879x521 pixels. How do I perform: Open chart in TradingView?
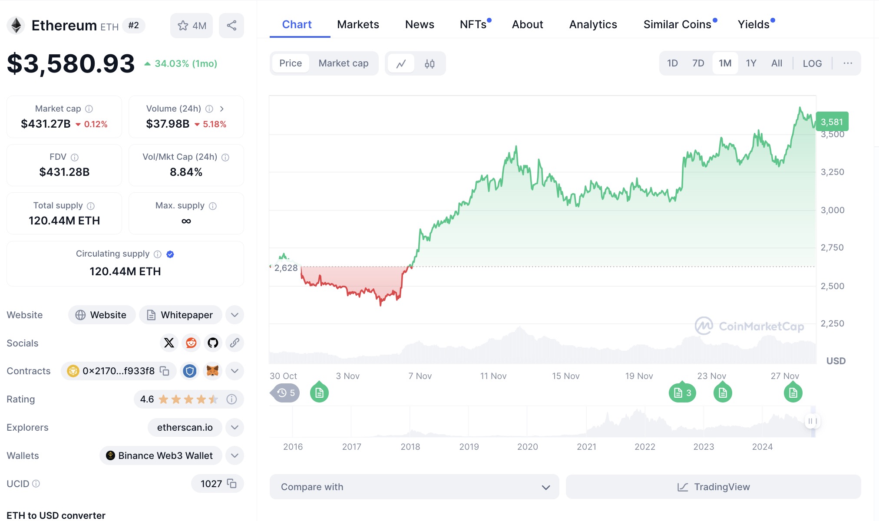713,487
